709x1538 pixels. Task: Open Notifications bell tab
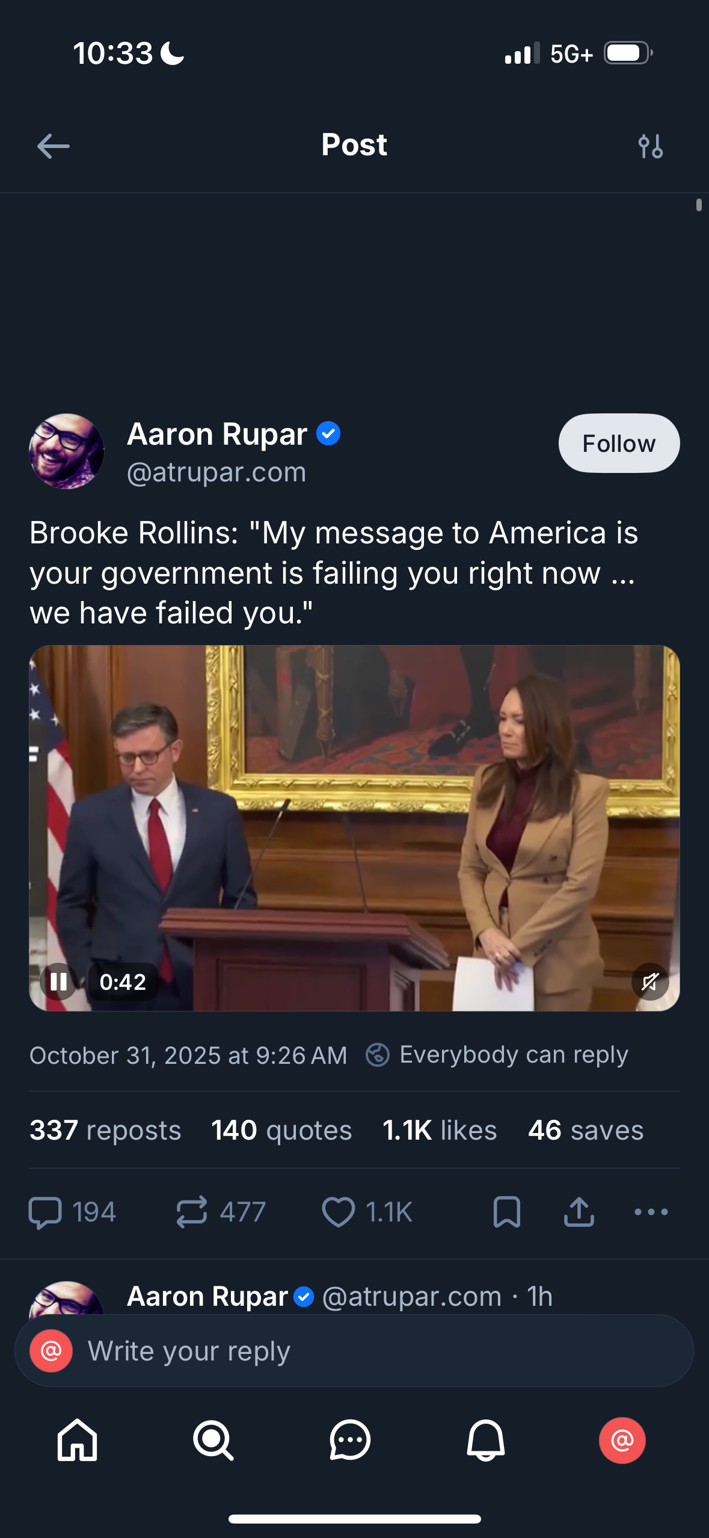pyautogui.click(x=486, y=1441)
